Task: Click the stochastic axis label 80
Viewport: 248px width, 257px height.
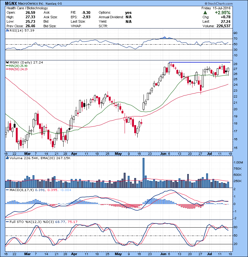Action: click(235, 227)
